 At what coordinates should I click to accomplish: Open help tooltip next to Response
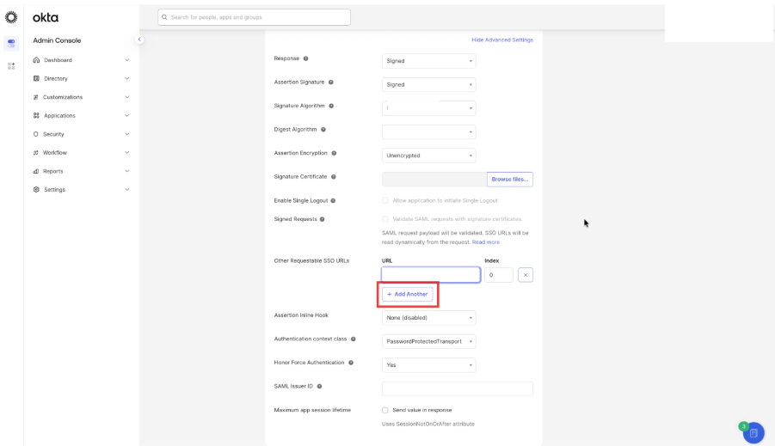coord(306,58)
